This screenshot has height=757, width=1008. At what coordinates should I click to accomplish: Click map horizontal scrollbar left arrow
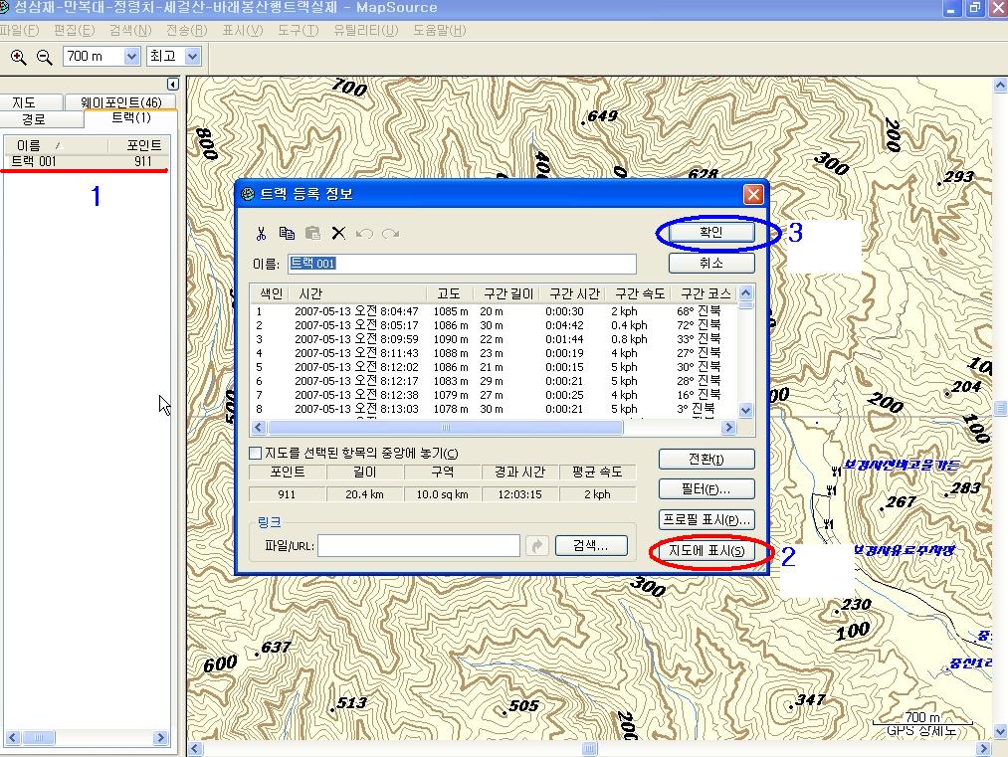[x=195, y=749]
